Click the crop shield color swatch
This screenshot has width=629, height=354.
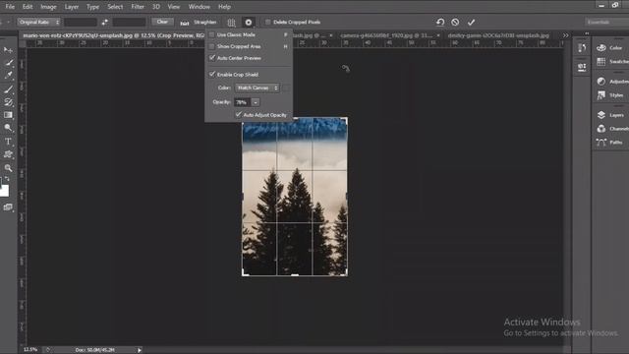[286, 88]
